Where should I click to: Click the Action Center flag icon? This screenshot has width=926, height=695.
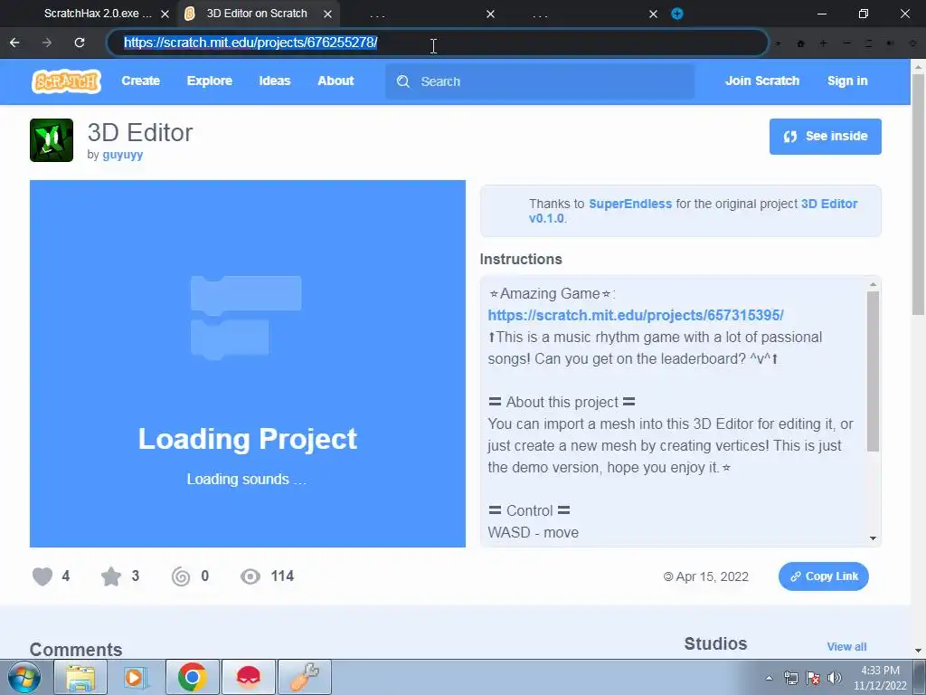[x=813, y=678]
